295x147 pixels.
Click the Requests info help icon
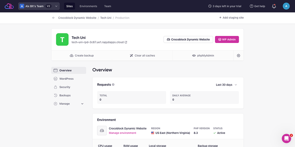click(x=113, y=85)
